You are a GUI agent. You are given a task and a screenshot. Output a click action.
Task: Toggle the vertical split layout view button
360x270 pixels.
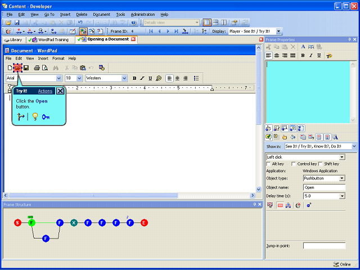pyautogui.click(x=224, y=22)
